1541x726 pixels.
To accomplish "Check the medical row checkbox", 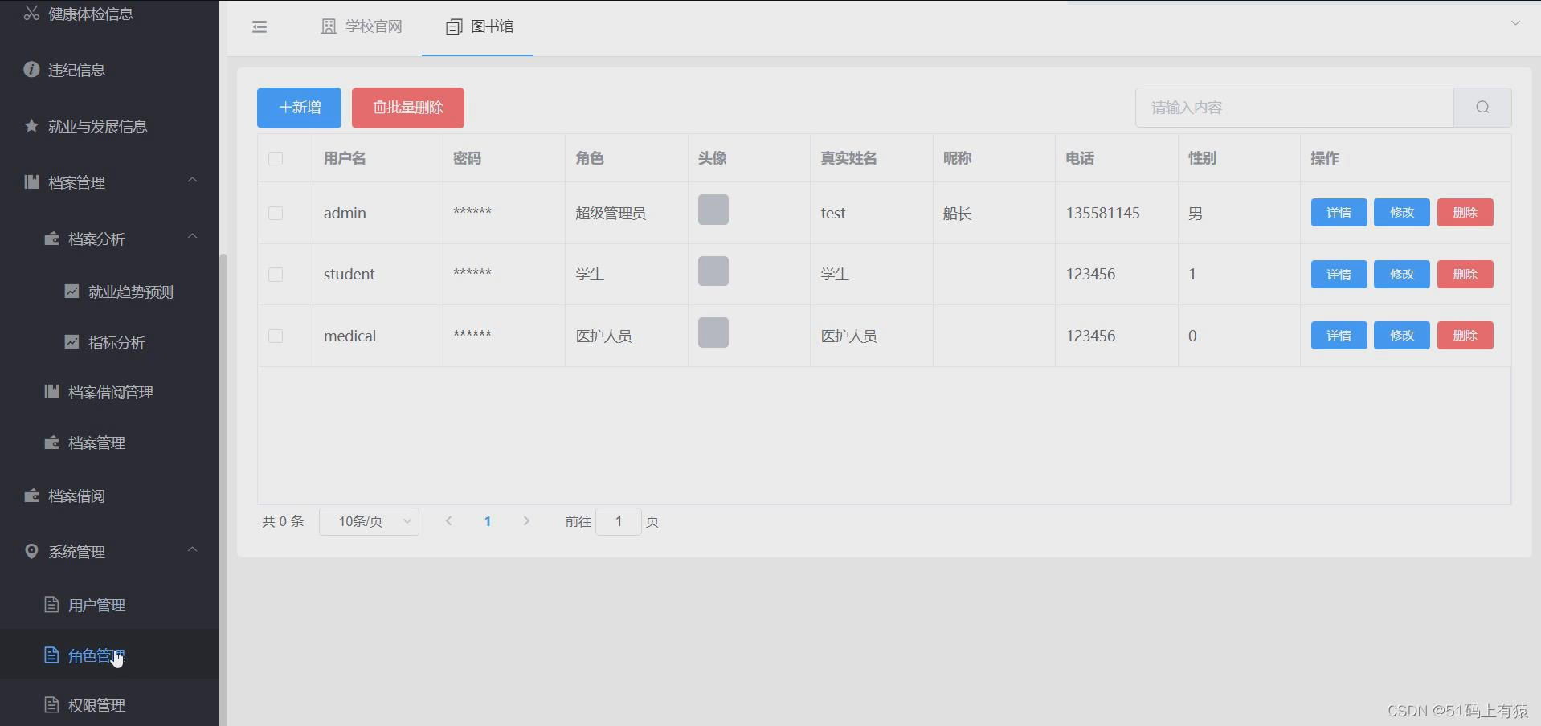I will coord(276,336).
